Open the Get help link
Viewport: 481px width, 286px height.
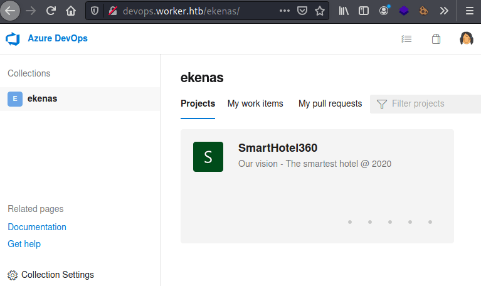coord(24,244)
